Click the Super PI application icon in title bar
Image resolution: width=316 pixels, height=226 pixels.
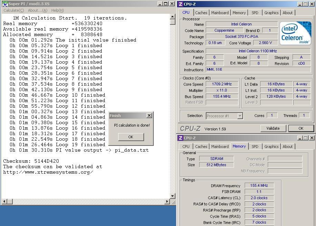(x=5, y=4)
